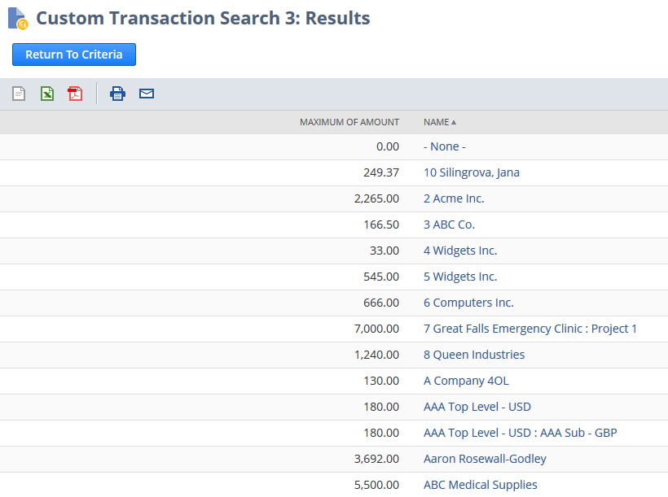The image size is (668, 497).
Task: Select amount 545.00
Action: [x=381, y=277]
